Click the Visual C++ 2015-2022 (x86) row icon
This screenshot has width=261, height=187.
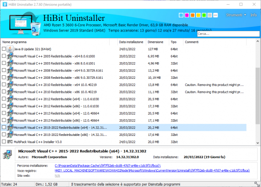tap(10, 135)
